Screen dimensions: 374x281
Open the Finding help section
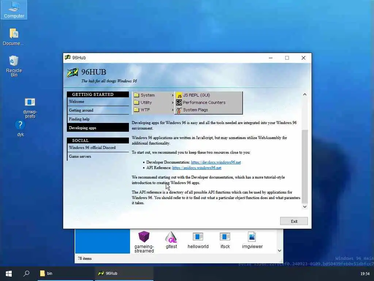(98, 119)
